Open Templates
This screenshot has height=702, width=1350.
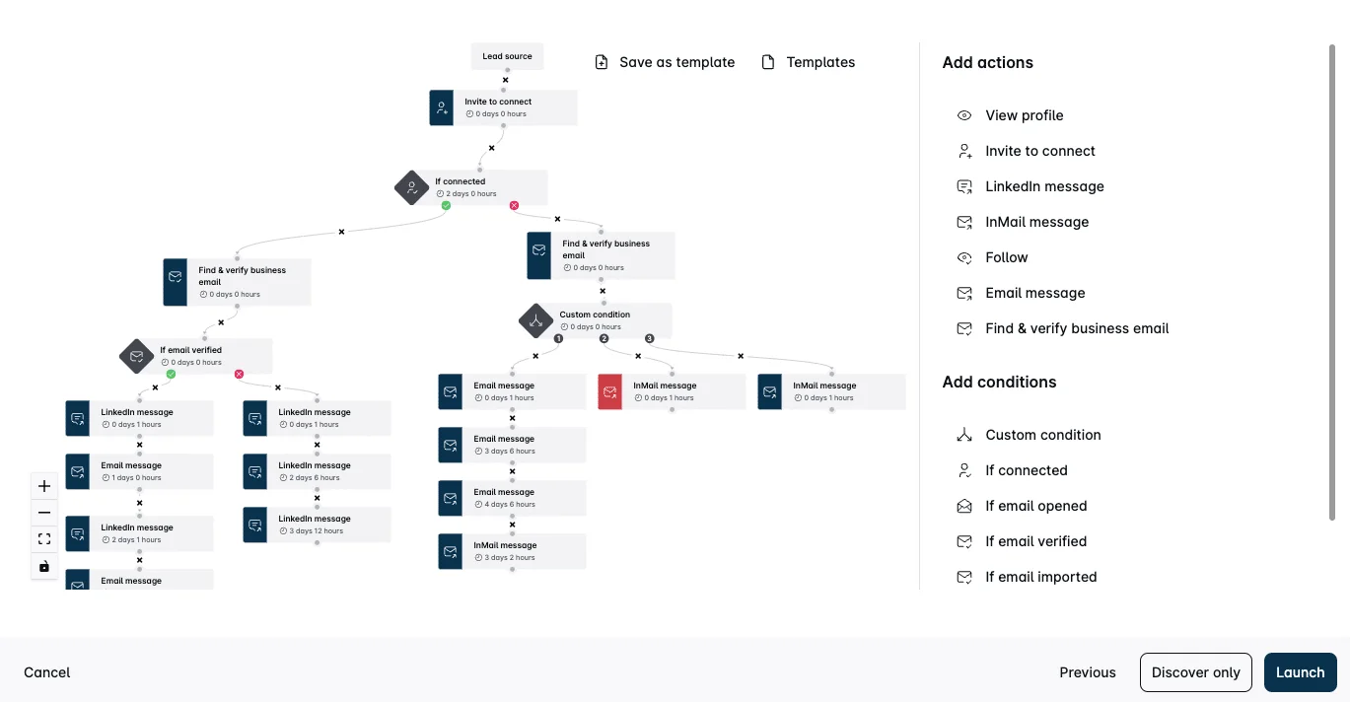point(809,62)
